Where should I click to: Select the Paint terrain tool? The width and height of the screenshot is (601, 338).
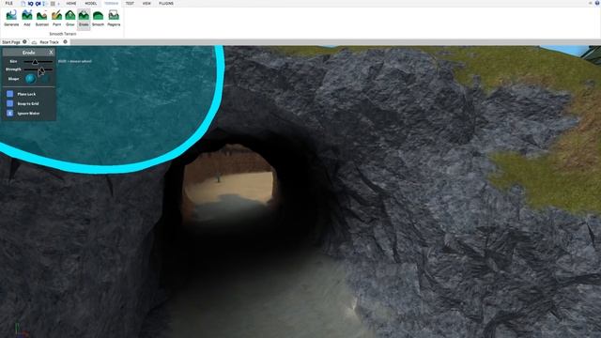click(x=56, y=19)
